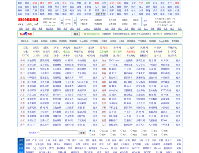The height and width of the screenshot is (153, 199).
Task: Select the Google search engine radio option
Action: pos(100,131)
